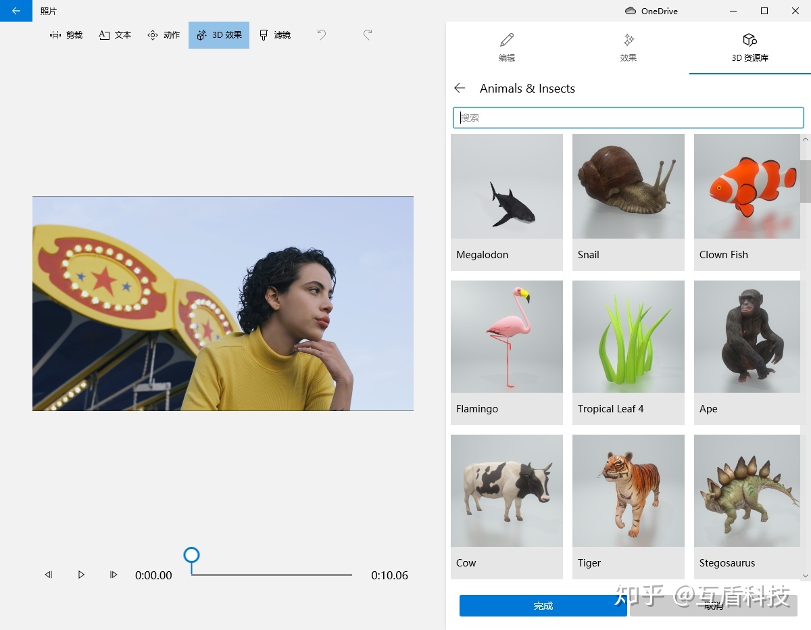This screenshot has width=811, height=630.
Task: Select the Flamingo 3D model
Action: coord(507,352)
